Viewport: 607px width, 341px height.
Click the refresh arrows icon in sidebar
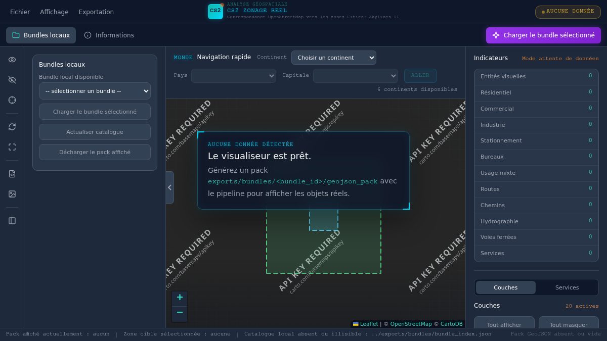tap(12, 127)
